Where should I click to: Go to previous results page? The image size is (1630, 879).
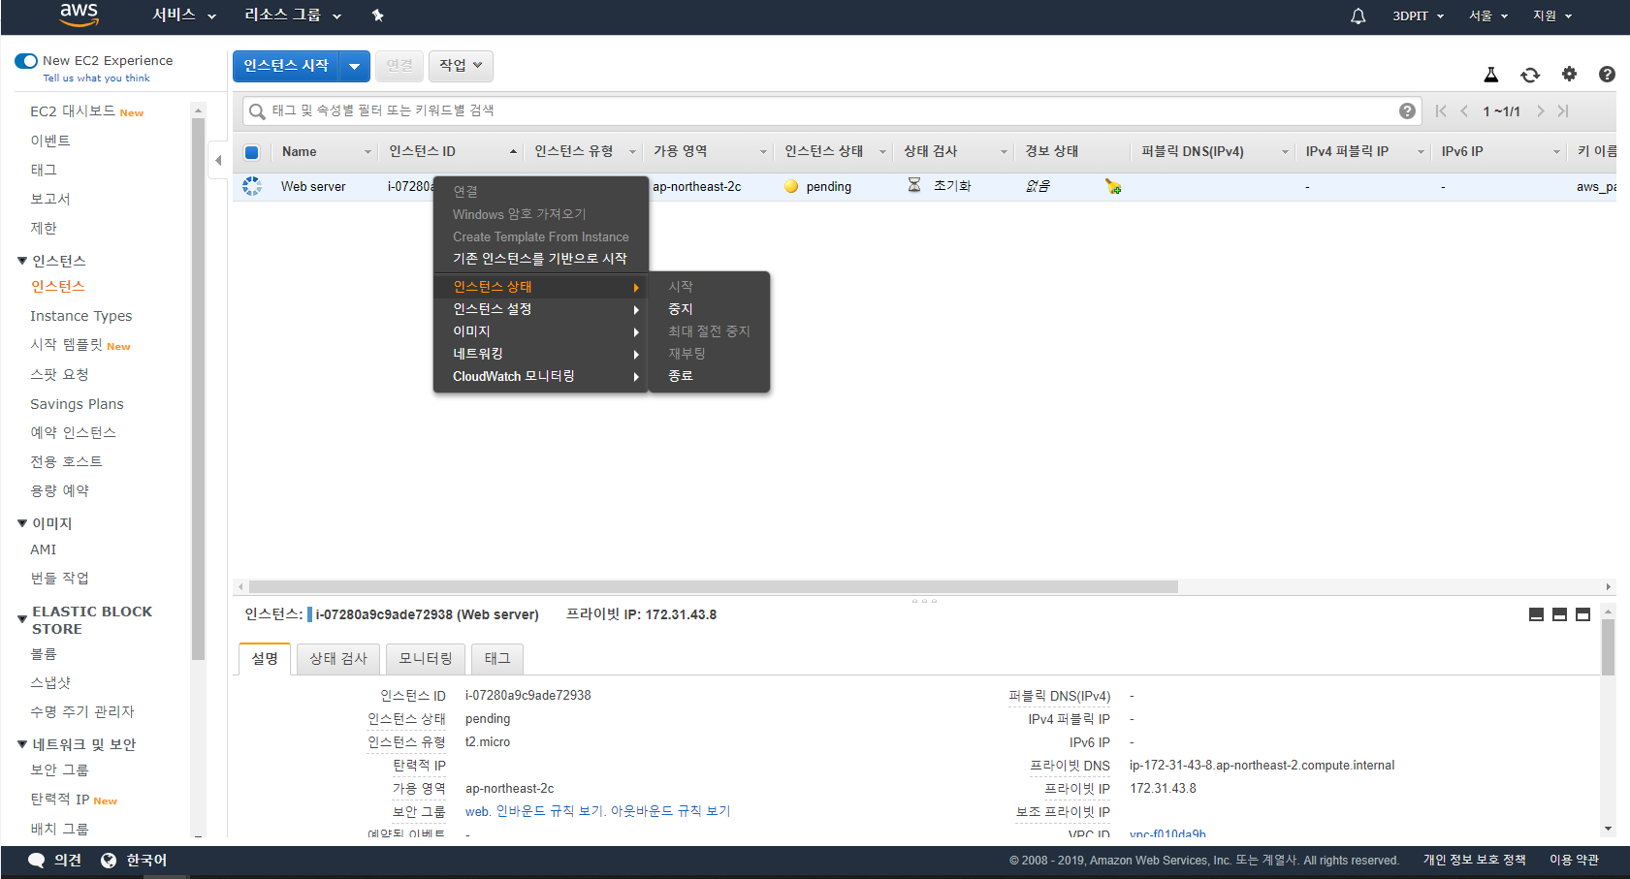(1464, 111)
